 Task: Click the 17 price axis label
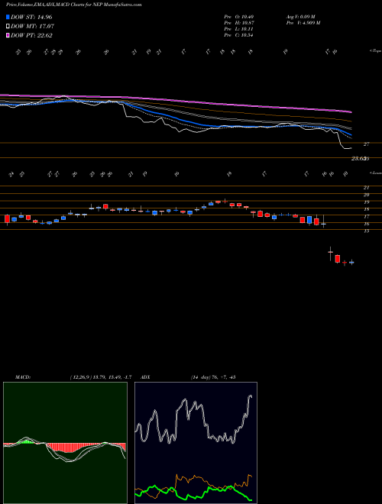pyautogui.click(x=366, y=217)
